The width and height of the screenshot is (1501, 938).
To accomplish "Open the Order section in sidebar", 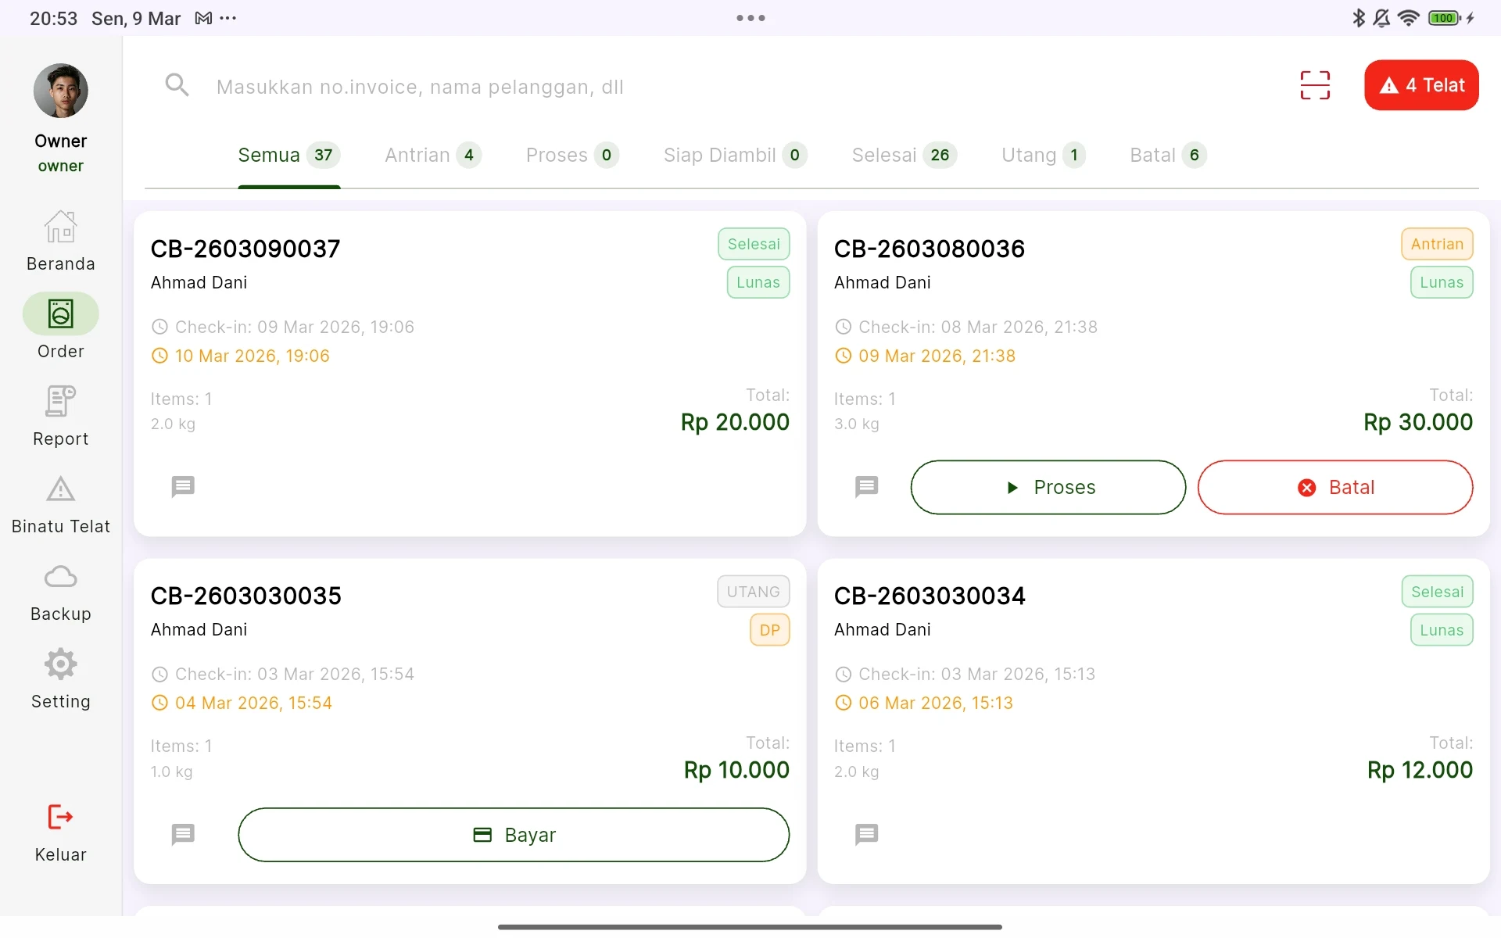I will click(x=61, y=328).
